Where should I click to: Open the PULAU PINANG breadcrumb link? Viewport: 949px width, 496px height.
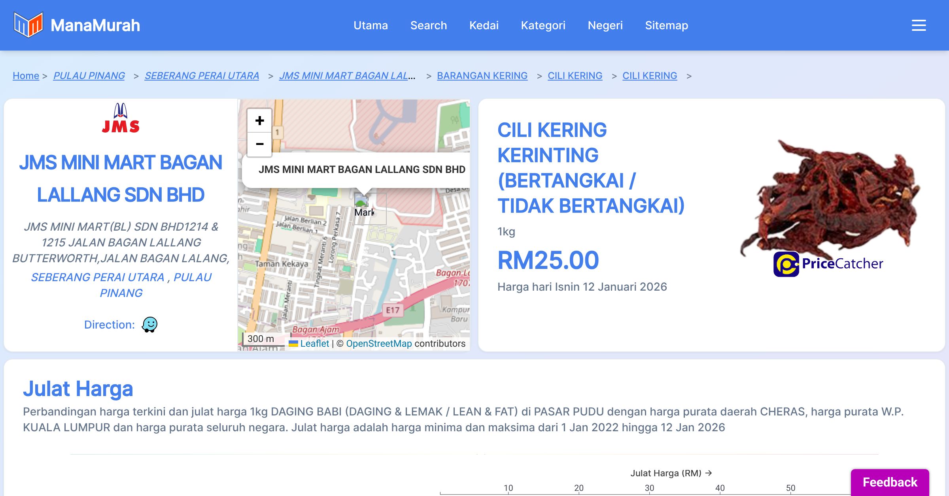89,75
